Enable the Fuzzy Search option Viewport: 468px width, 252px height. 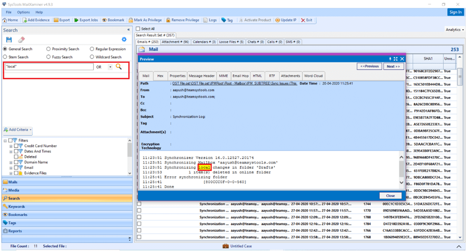pyautogui.click(x=49, y=57)
